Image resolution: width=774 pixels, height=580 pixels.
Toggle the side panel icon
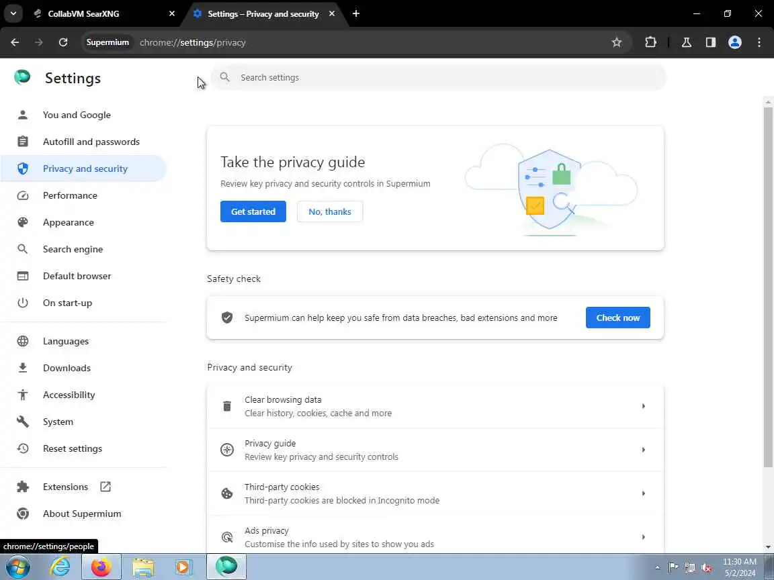710,42
